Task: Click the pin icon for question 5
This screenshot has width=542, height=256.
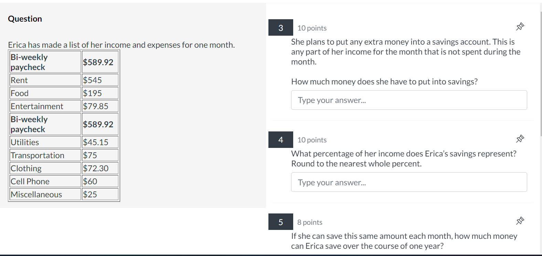Action: click(x=520, y=221)
